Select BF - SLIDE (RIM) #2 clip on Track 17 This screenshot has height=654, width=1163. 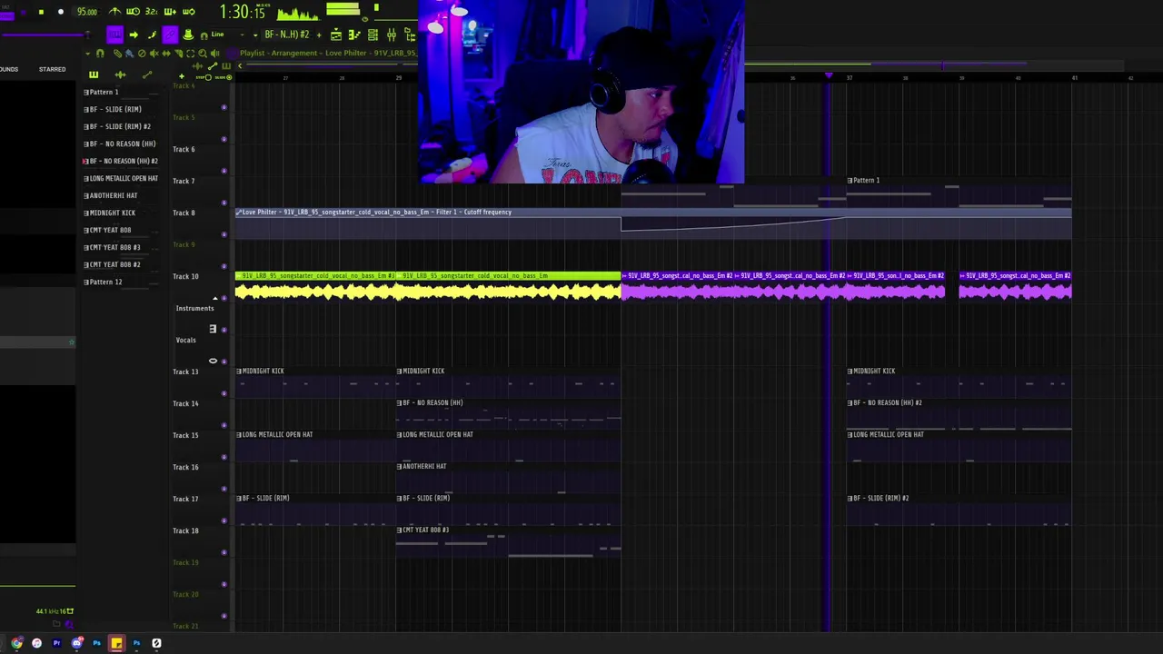pyautogui.click(x=959, y=510)
